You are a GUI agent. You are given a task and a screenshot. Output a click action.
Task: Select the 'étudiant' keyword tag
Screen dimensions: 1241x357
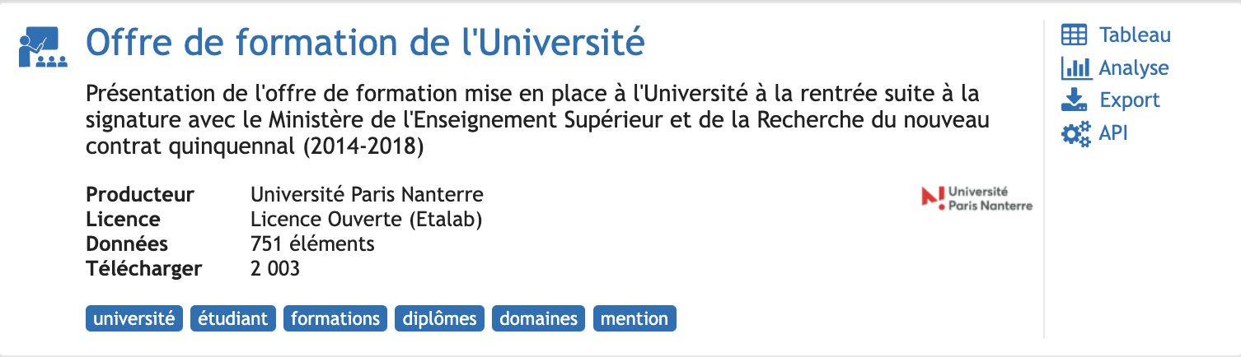point(233,318)
